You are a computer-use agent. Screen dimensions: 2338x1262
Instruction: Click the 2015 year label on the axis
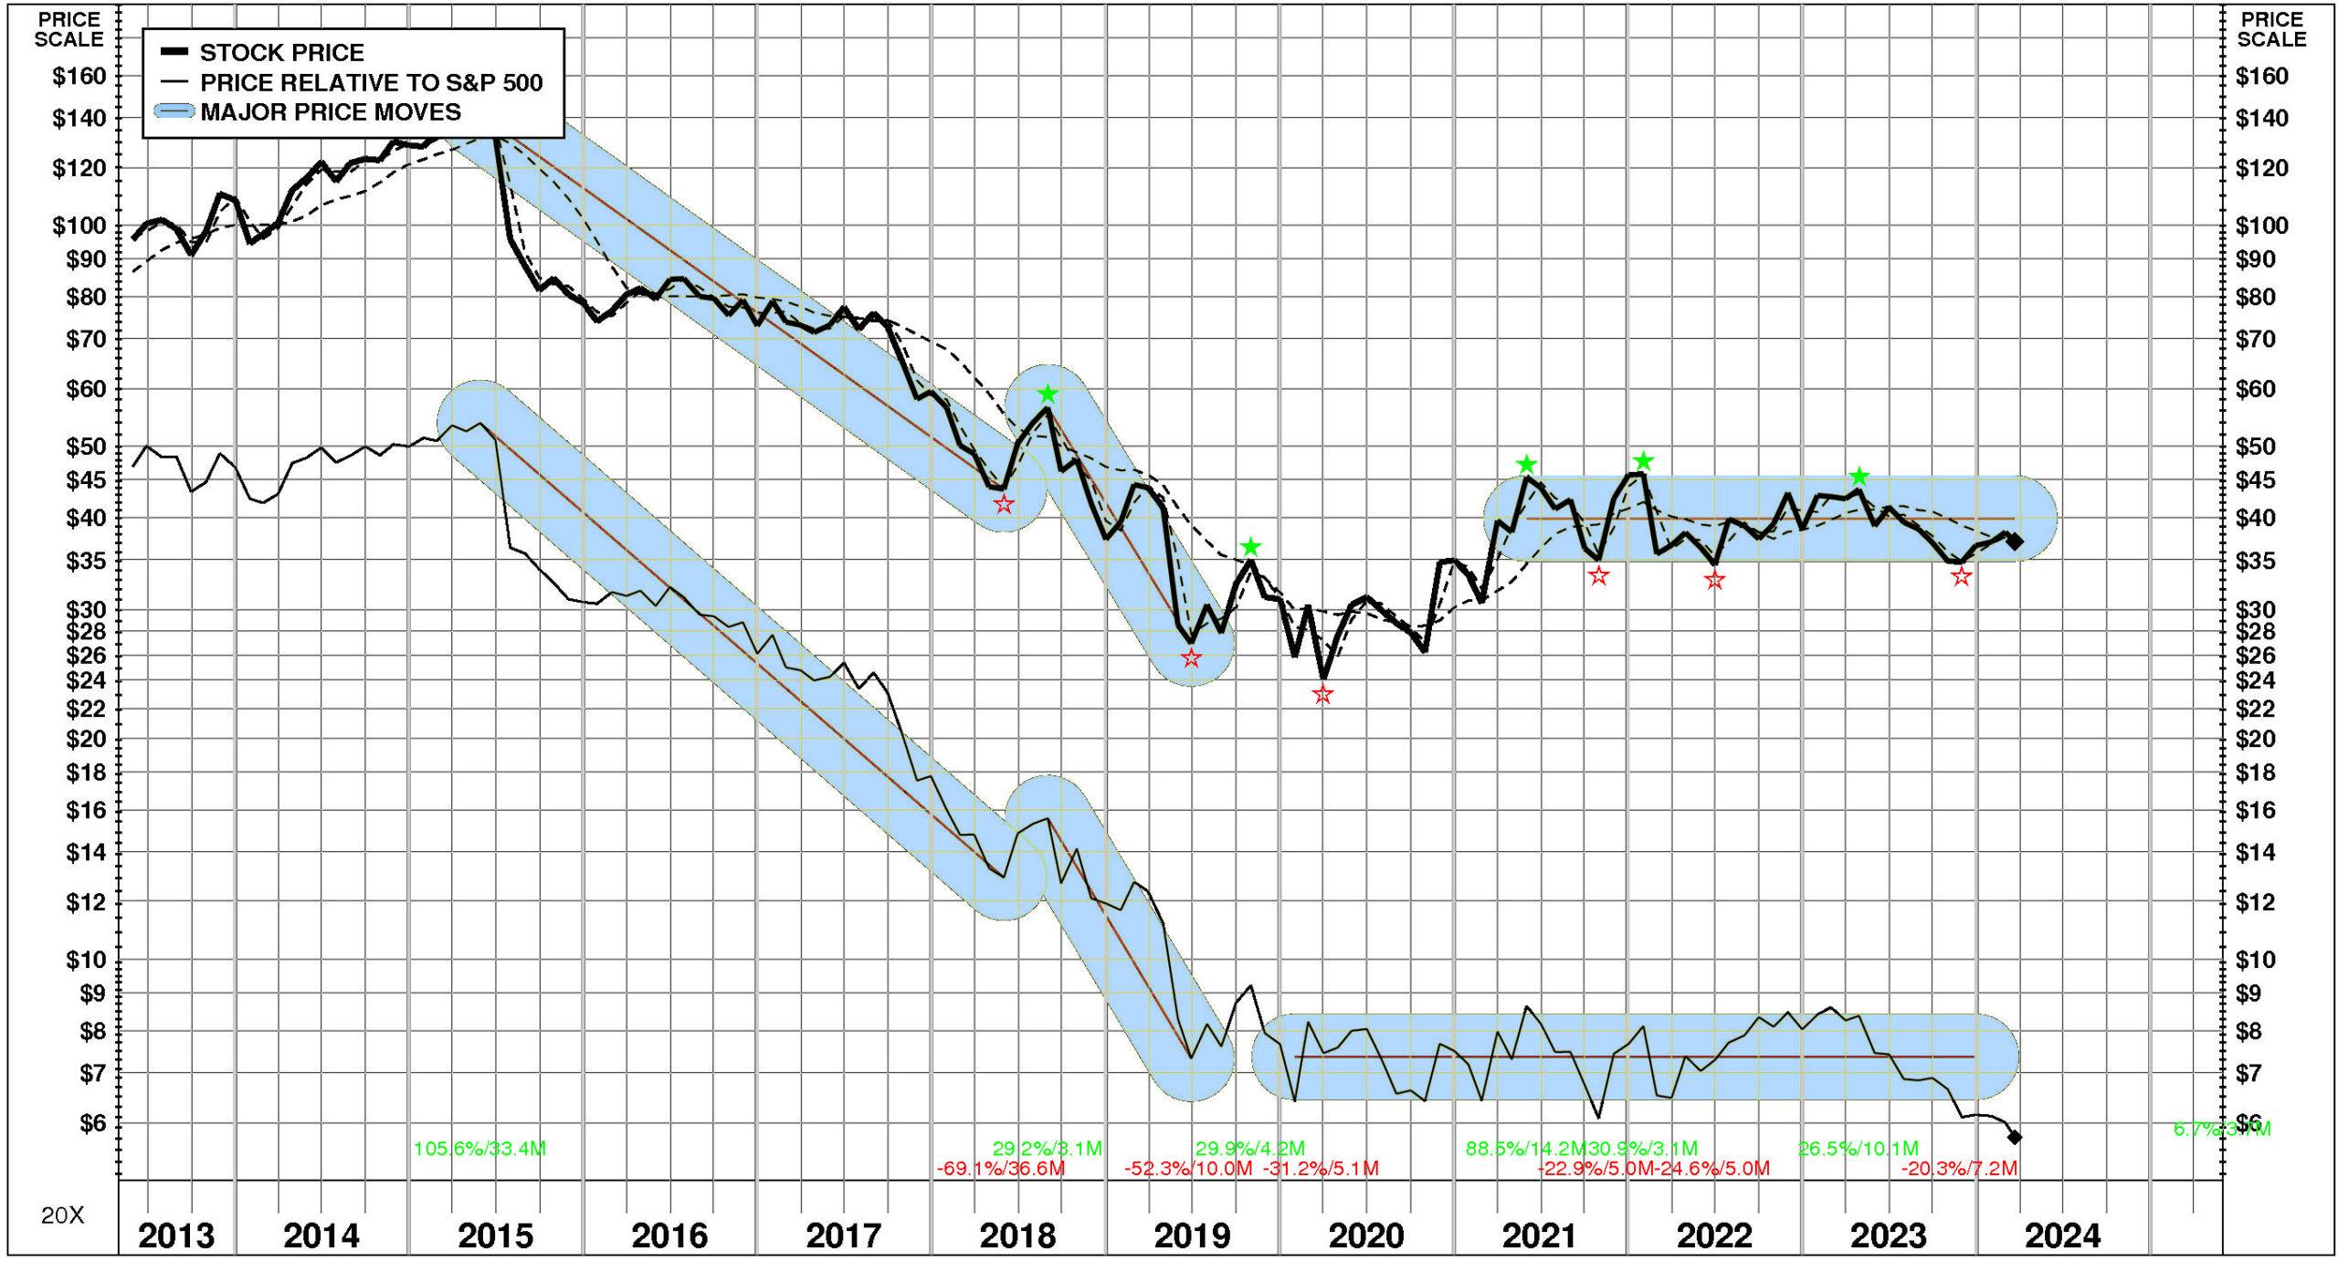495,1236
